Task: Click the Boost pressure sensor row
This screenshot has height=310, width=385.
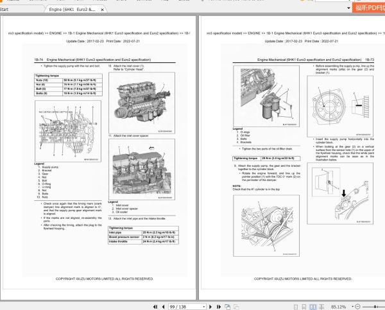Action: [x=143, y=237]
